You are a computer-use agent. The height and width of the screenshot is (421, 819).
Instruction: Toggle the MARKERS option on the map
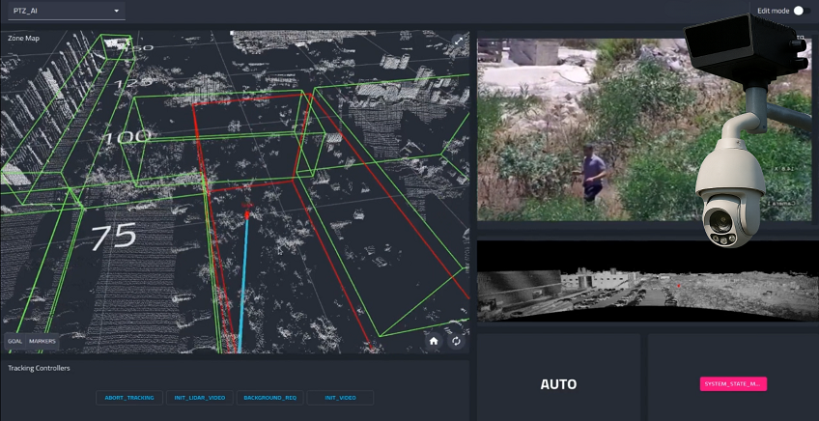42,341
